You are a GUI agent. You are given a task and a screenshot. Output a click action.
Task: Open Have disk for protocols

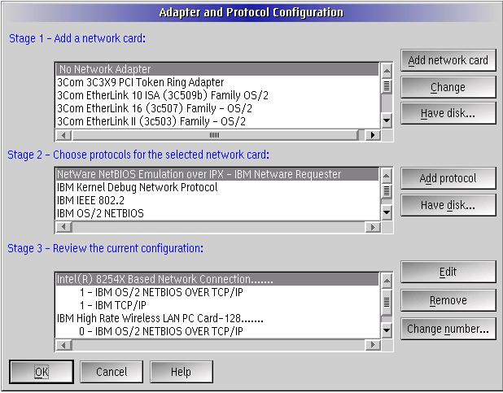point(448,205)
